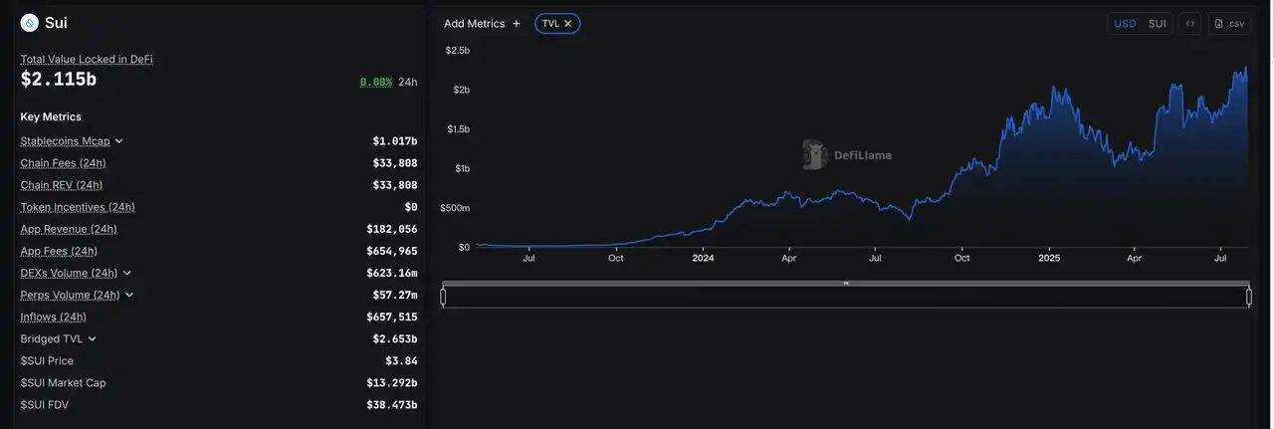Click the Token Incentives (24h) label

pos(78,207)
